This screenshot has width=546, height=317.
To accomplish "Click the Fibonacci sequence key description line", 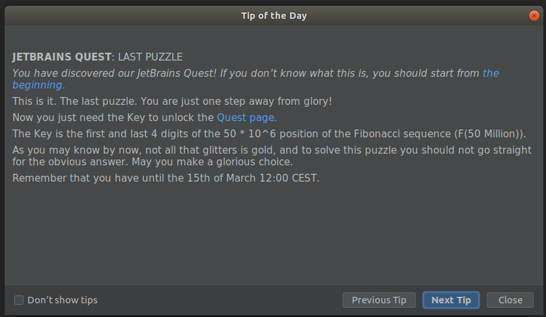I will tap(269, 134).
